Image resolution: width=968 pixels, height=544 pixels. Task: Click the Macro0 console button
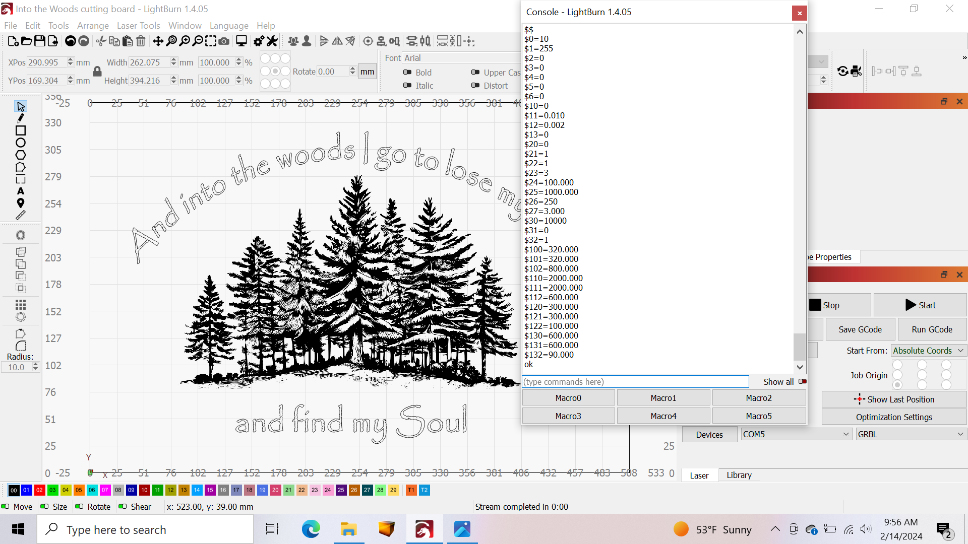coord(568,398)
